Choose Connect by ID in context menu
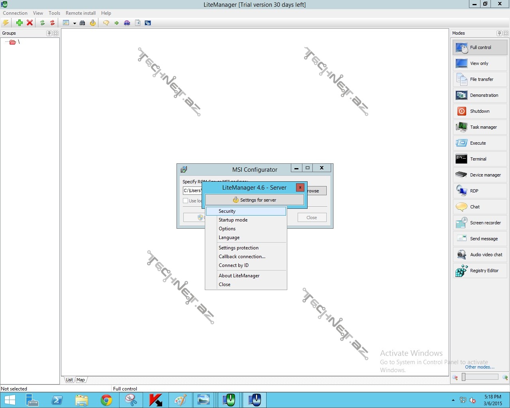The width and height of the screenshot is (510, 408). [233, 265]
